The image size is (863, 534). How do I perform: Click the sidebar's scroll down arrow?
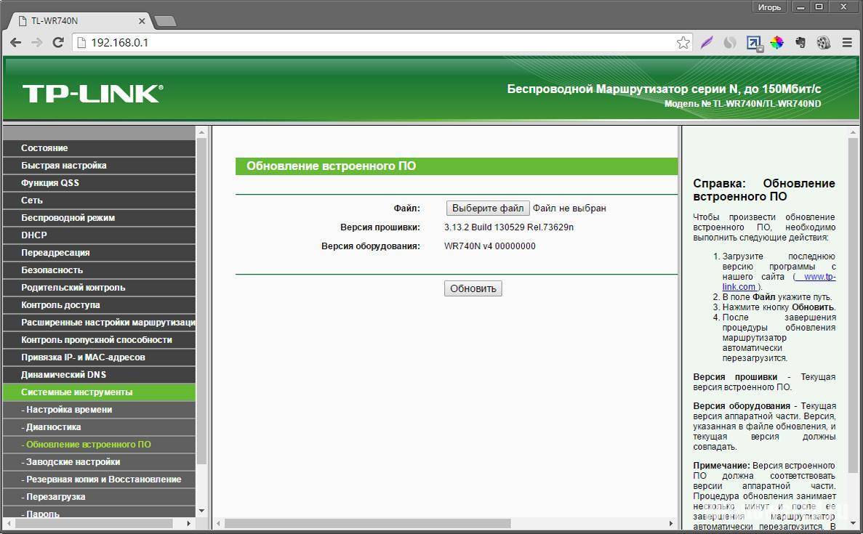coord(201,511)
